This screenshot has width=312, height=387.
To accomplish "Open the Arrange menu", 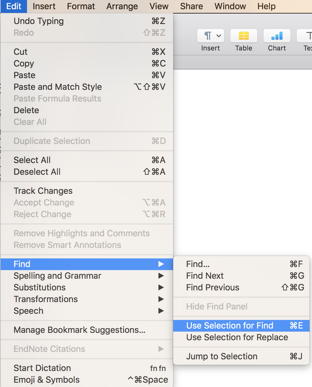I will pos(122,6).
